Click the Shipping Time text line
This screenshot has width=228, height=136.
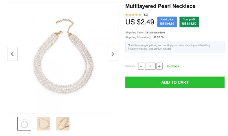145,33
